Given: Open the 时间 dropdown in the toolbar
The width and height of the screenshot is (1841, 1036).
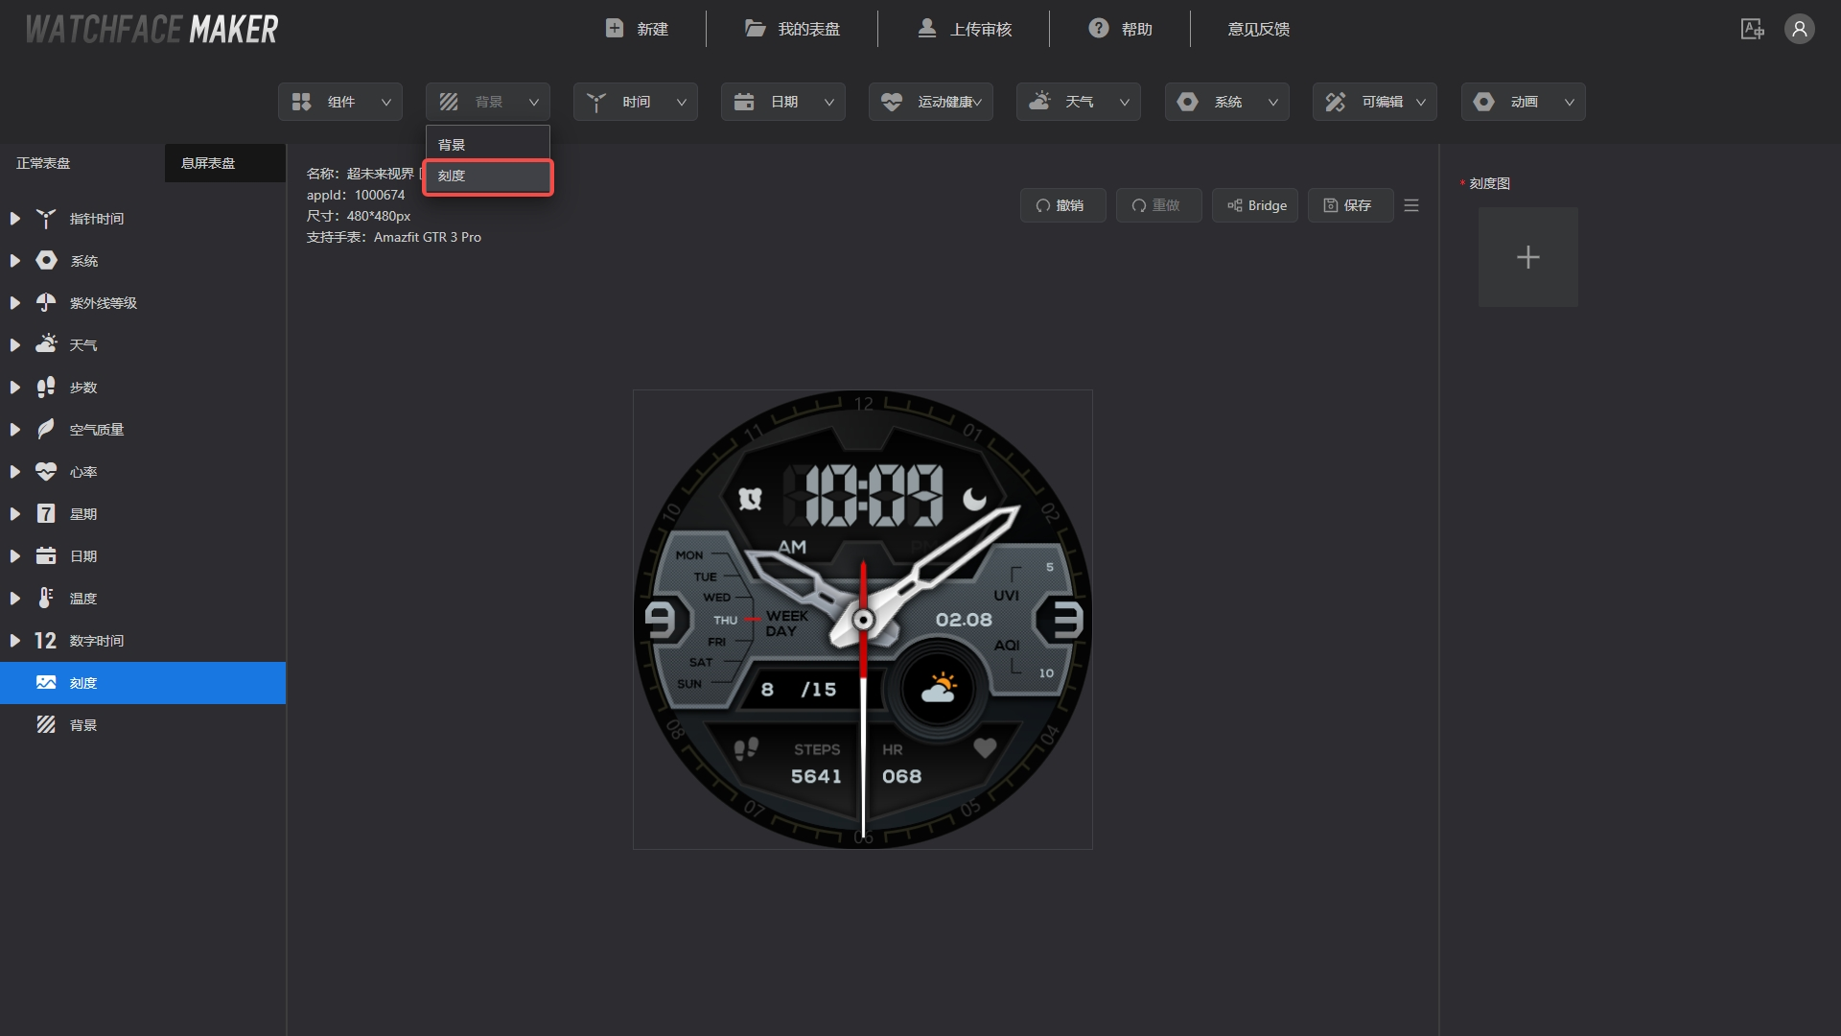Looking at the screenshot, I should click(x=635, y=101).
